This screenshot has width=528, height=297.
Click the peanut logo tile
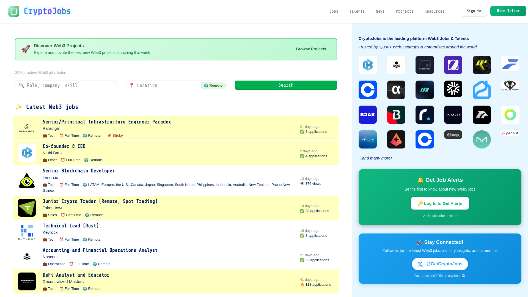coord(510,133)
